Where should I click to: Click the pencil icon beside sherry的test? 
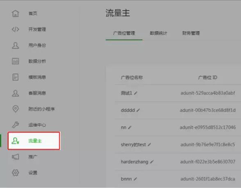tap(149, 144)
